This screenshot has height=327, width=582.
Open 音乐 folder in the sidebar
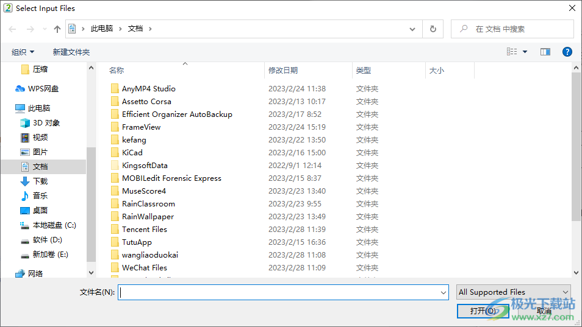coord(34,195)
